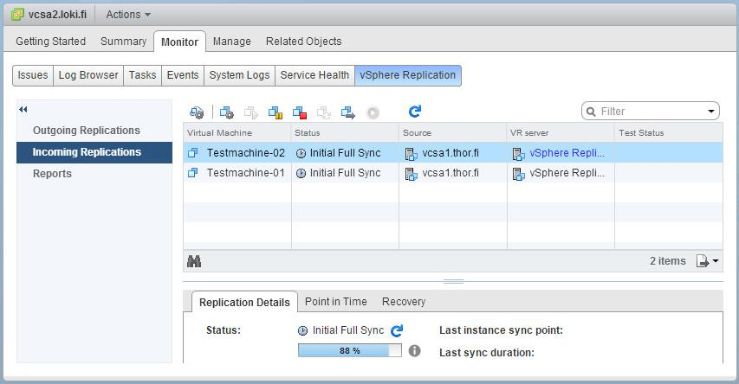The width and height of the screenshot is (739, 384).
Task: Stop the selected replication
Action: tap(300, 112)
